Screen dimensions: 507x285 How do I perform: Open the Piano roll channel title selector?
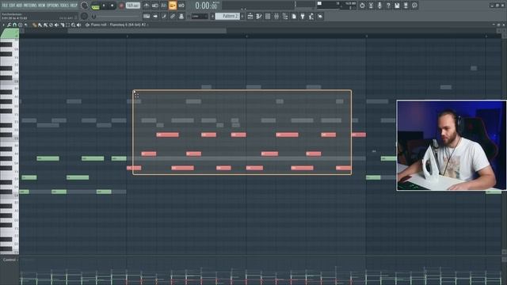click(x=118, y=25)
